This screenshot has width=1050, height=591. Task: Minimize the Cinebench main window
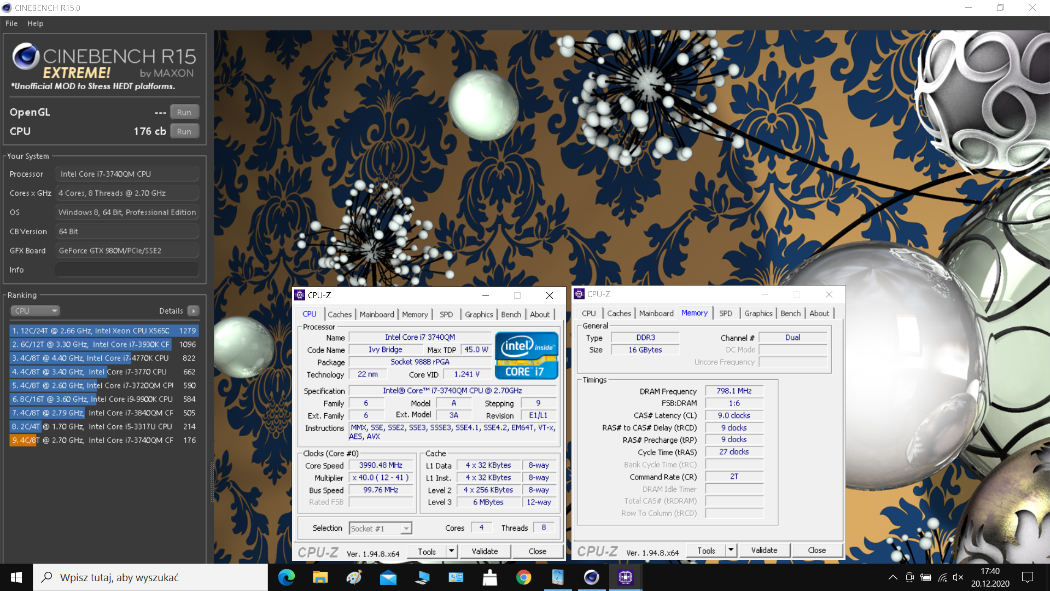click(x=969, y=8)
